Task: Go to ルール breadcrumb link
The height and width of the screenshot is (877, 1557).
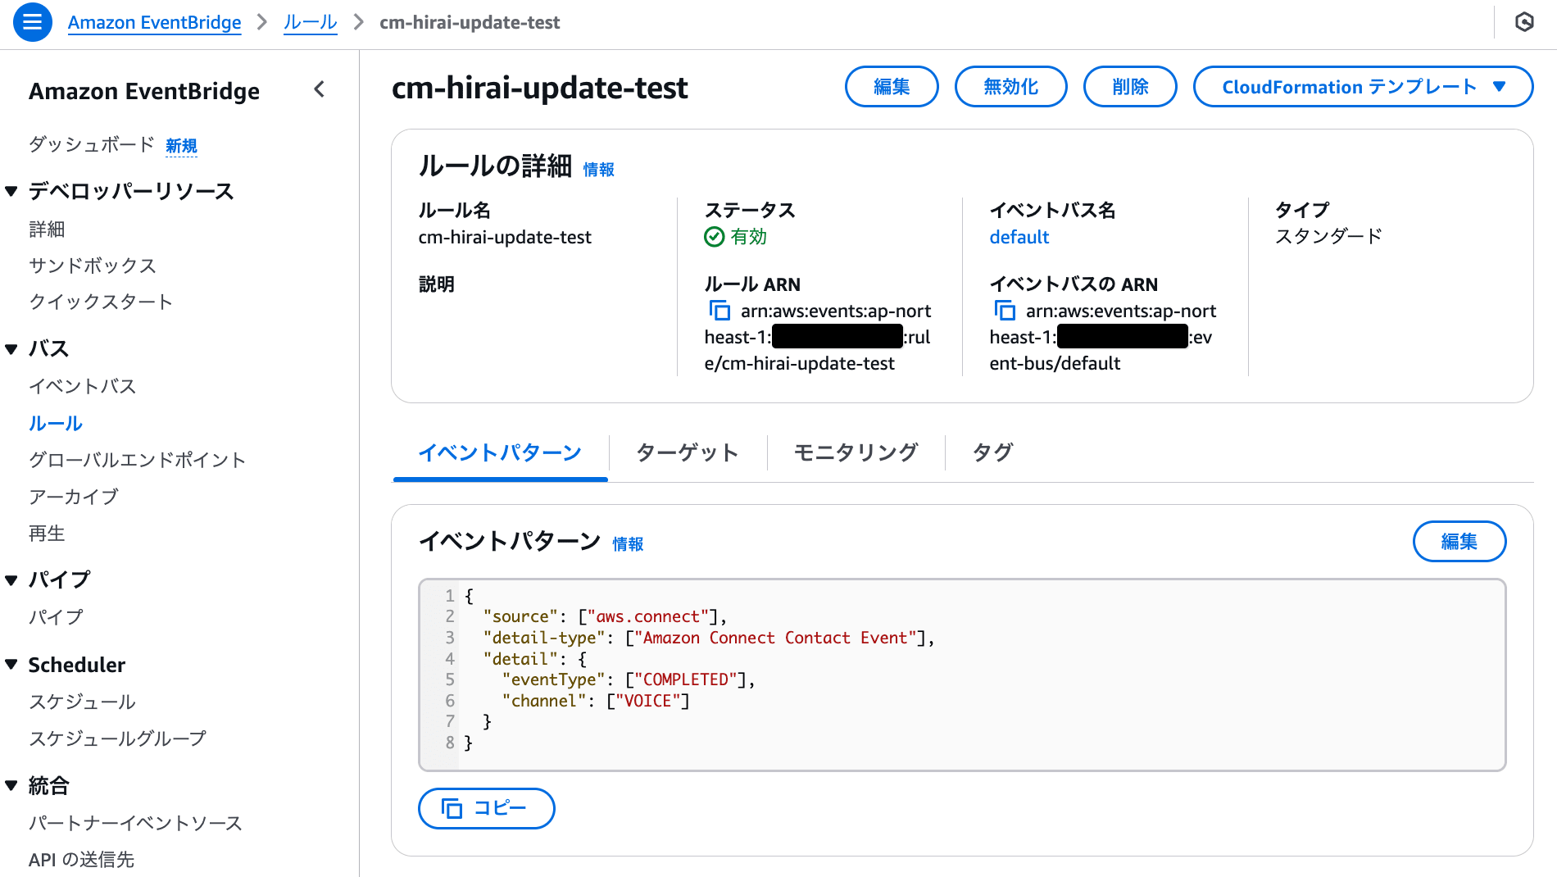Action: (310, 22)
